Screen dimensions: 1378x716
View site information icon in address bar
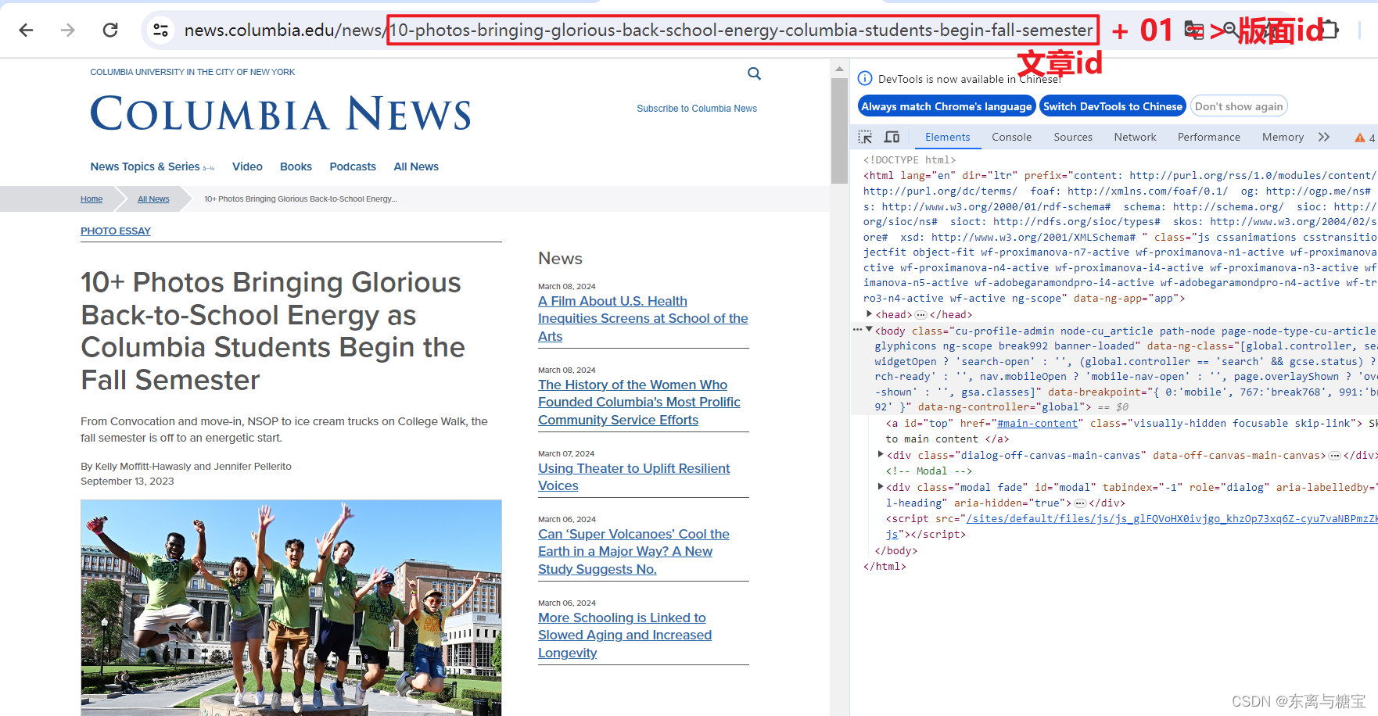(x=160, y=30)
